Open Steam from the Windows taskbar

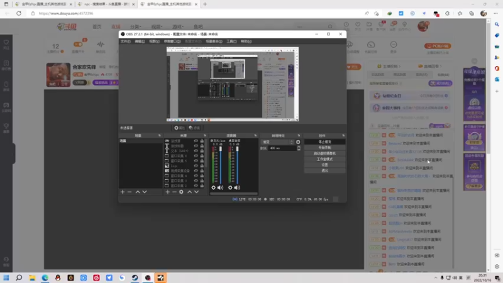pos(135,278)
